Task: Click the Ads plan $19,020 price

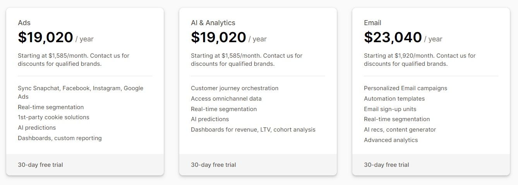Action: click(45, 38)
